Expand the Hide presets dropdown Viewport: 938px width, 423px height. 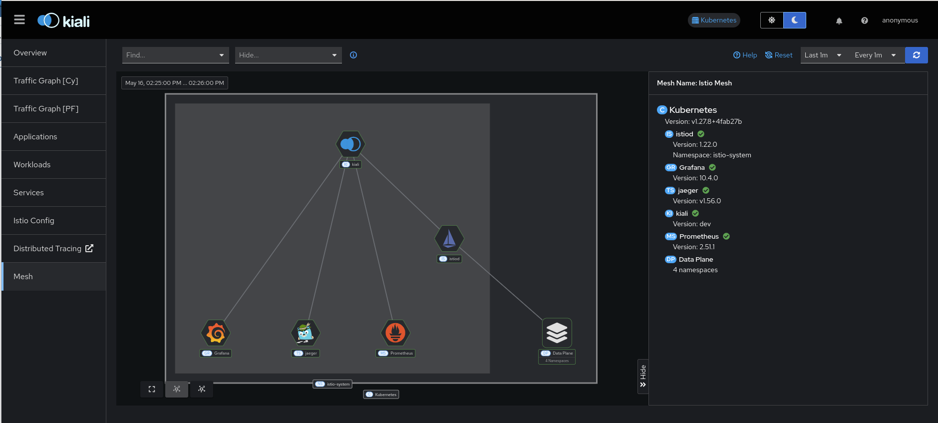pyautogui.click(x=334, y=55)
